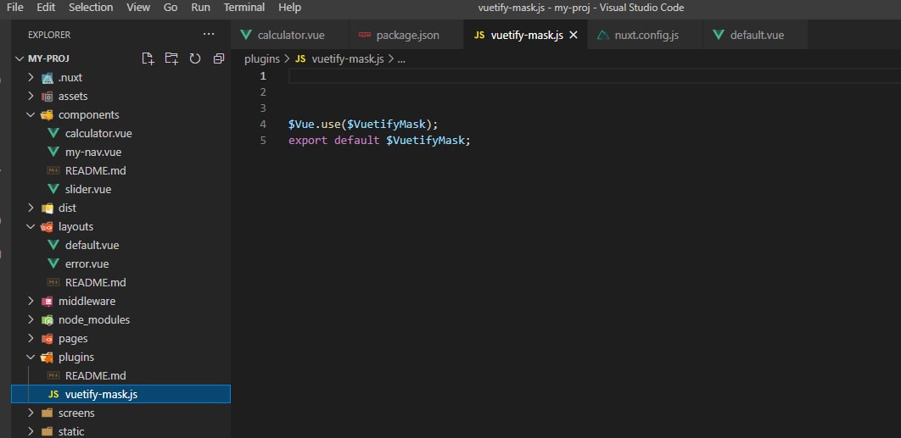Click the static folder icon
Screen dimensions: 901x438
pyautogui.click(x=48, y=432)
